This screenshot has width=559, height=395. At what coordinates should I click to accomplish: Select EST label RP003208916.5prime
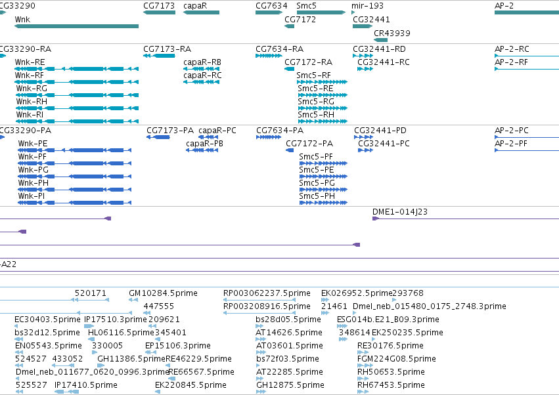coord(267,306)
